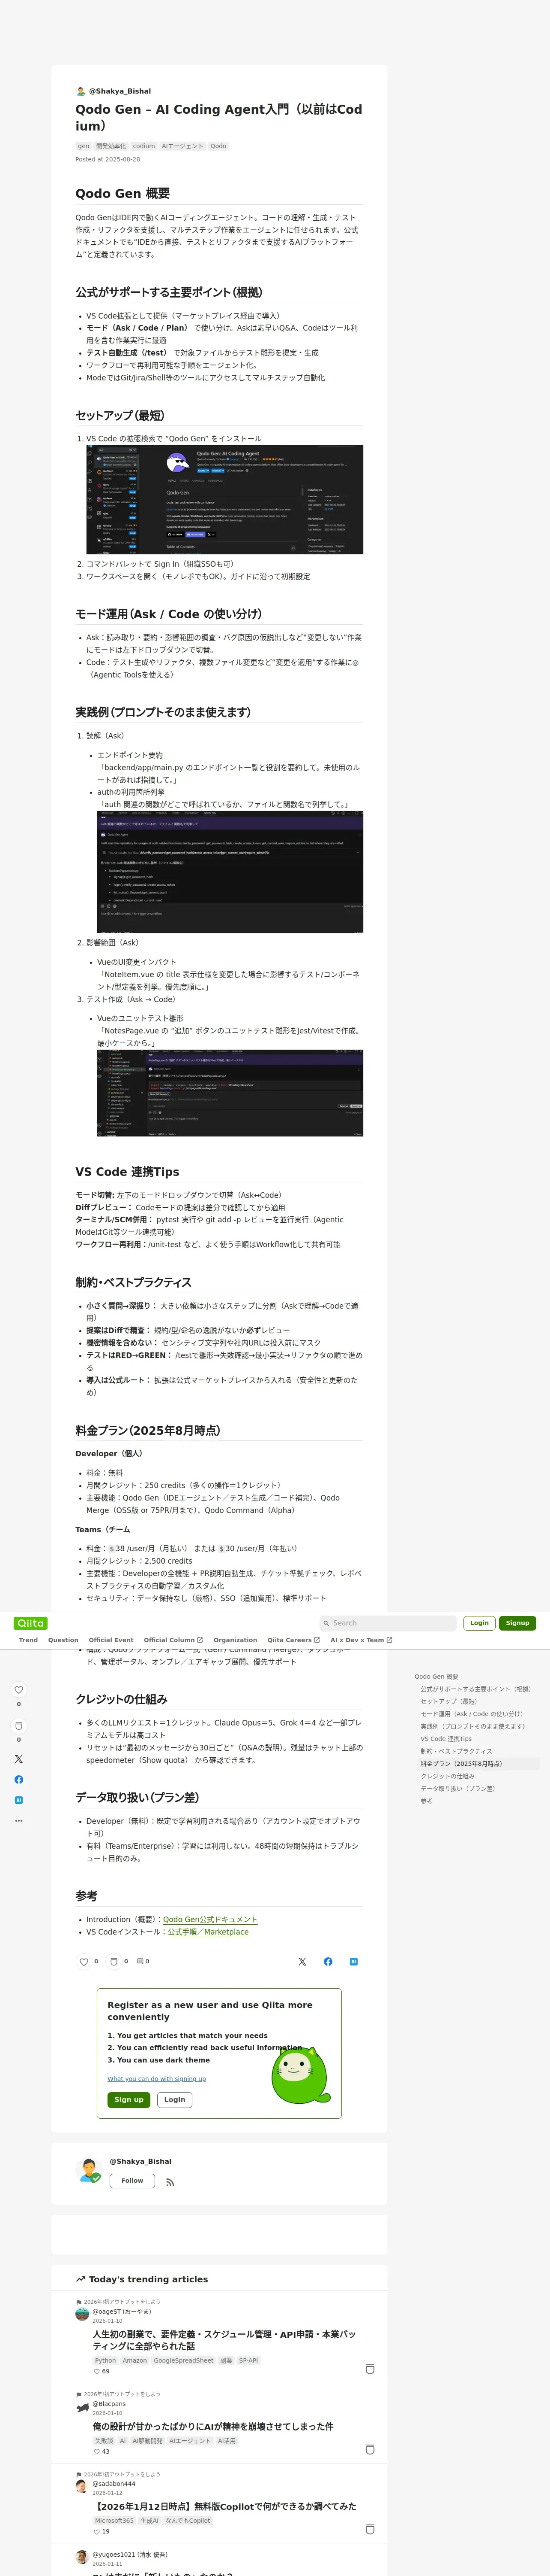Open the auth function listing screenshot
This screenshot has height=2576, width=550.
230,872
